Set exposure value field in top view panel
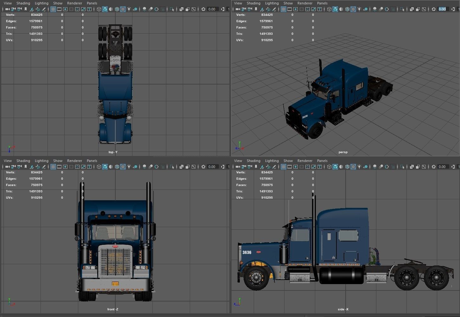460x317 pixels. [x=212, y=9]
